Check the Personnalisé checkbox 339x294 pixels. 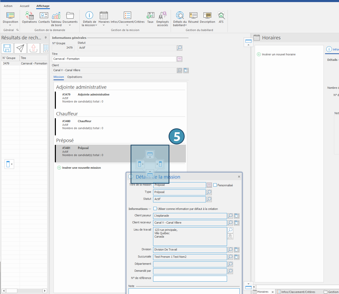[x=215, y=185]
